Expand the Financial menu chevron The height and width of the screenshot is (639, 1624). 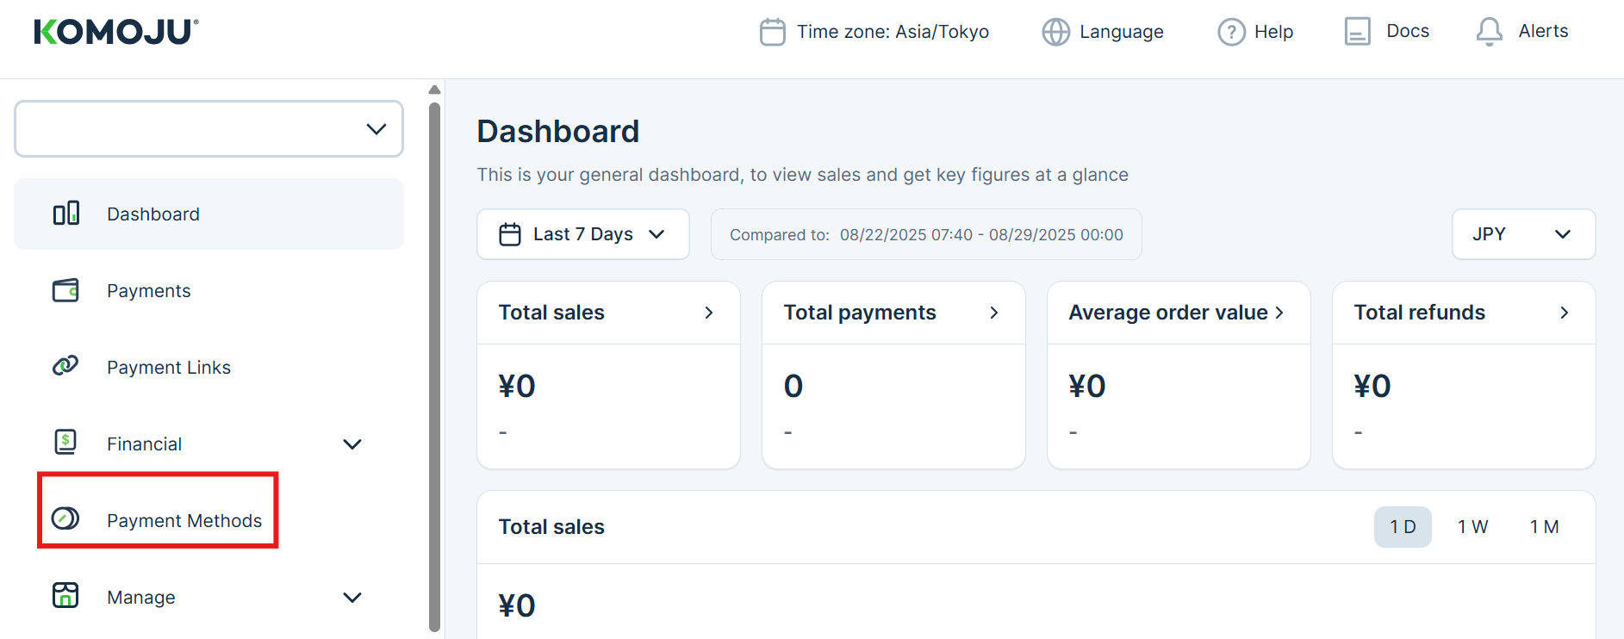[x=352, y=444]
